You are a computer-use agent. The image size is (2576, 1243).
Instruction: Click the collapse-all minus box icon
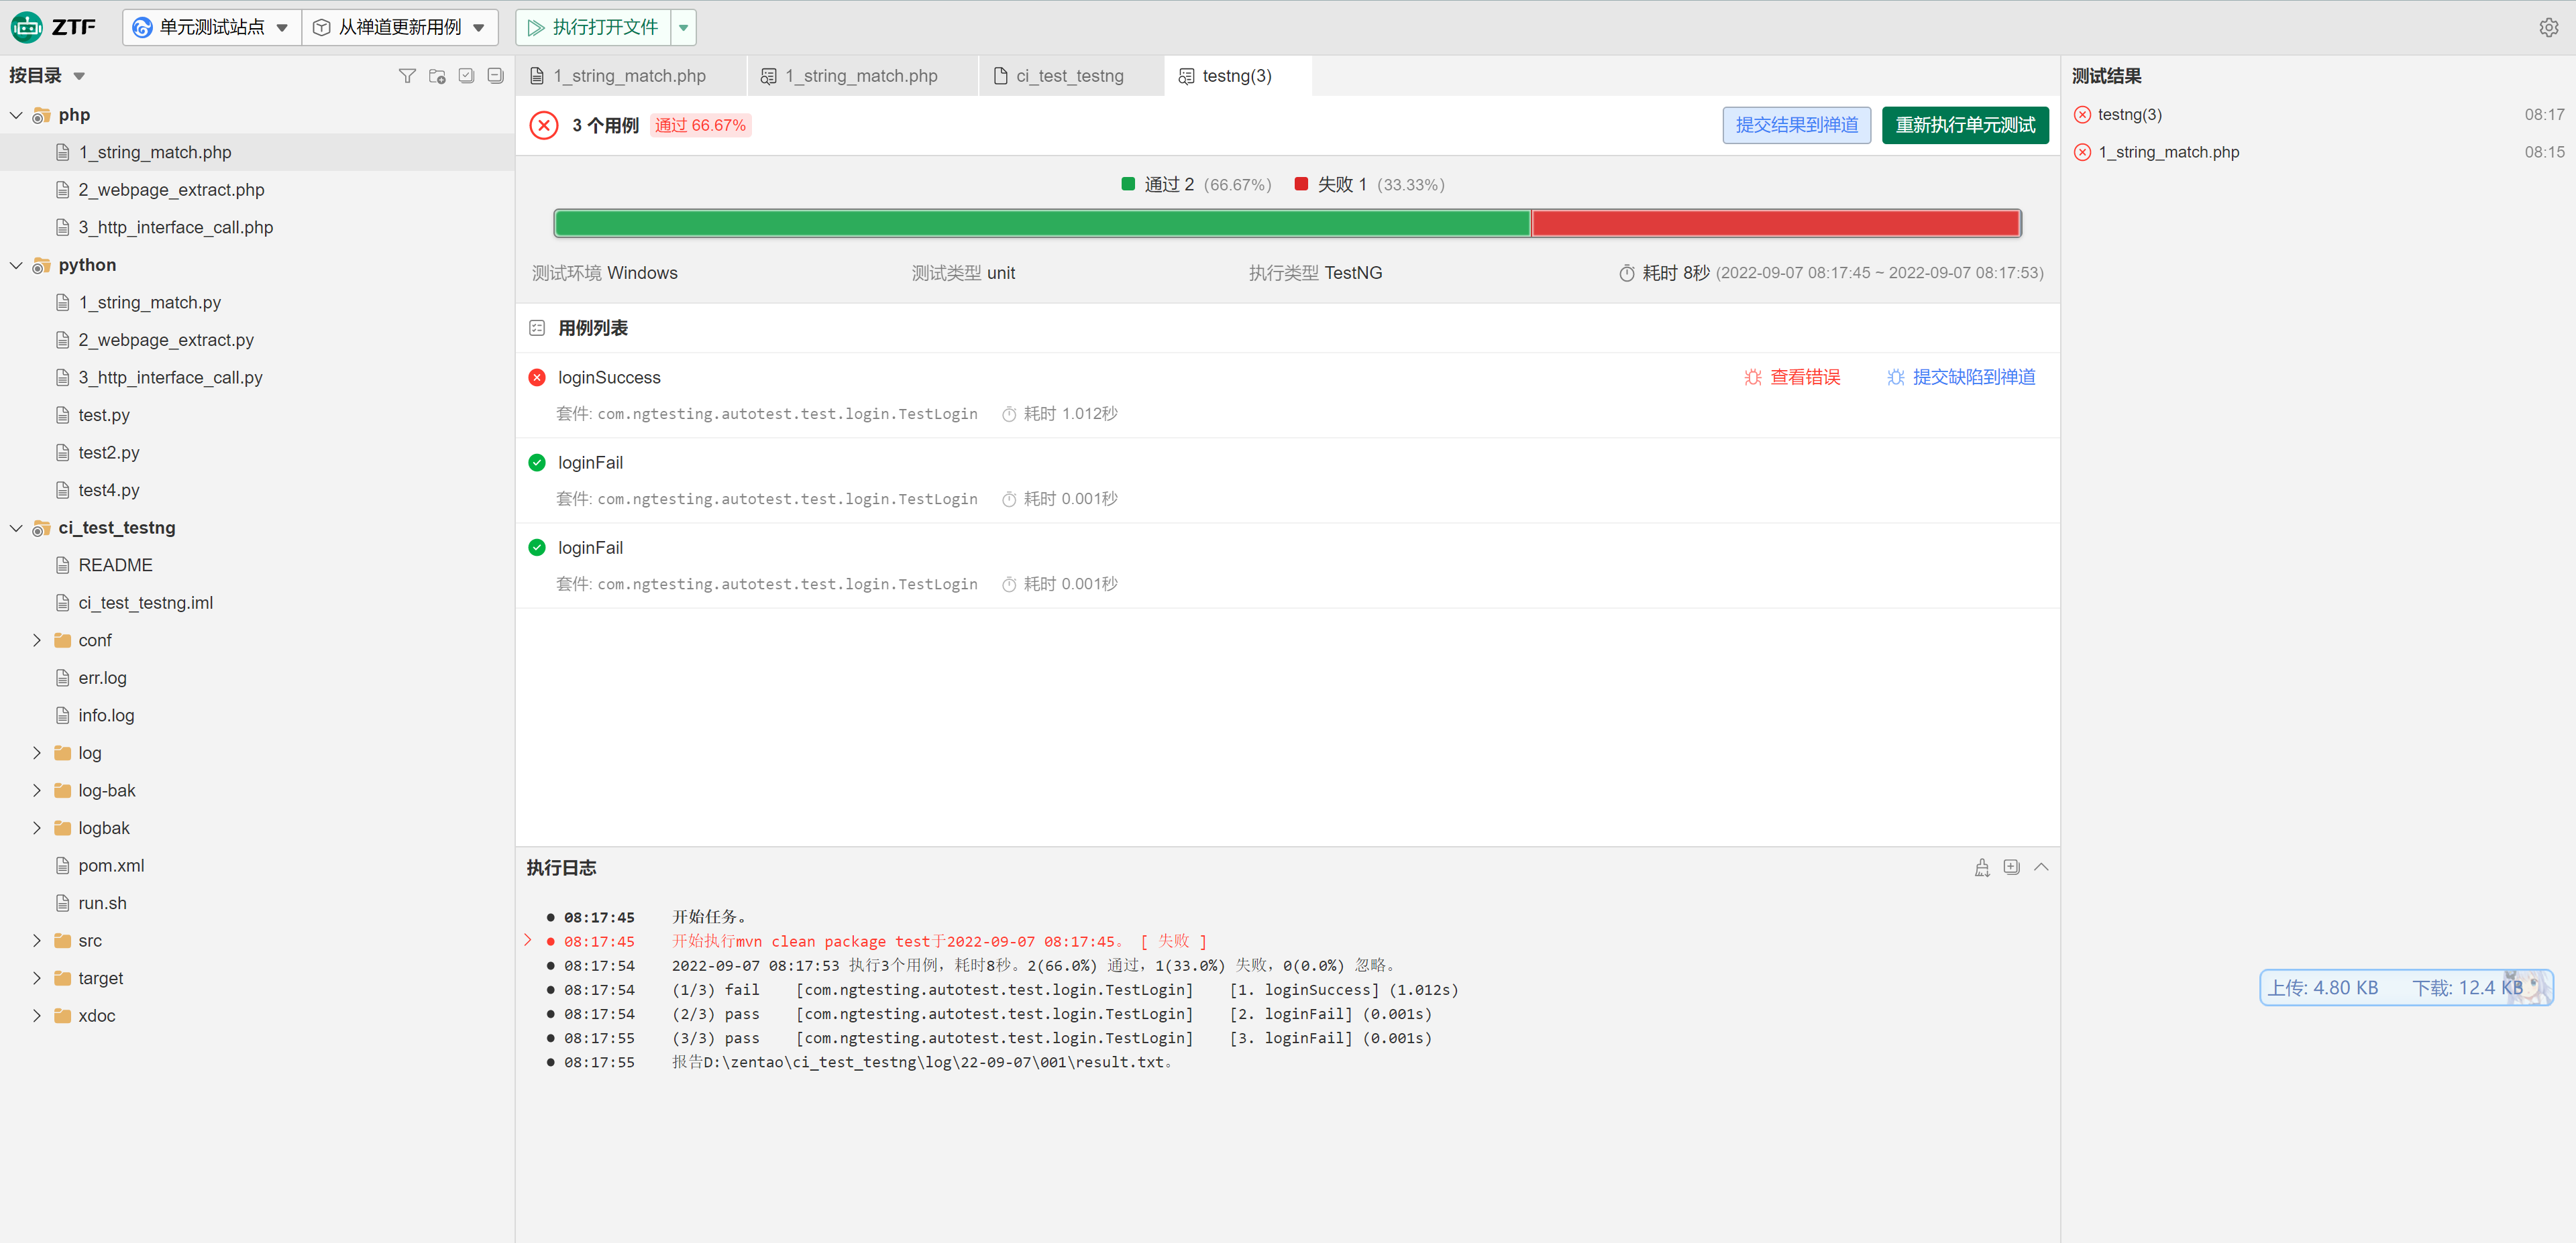[x=495, y=76]
